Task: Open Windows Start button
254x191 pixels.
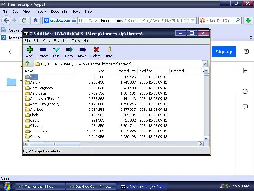Action: (7, 187)
